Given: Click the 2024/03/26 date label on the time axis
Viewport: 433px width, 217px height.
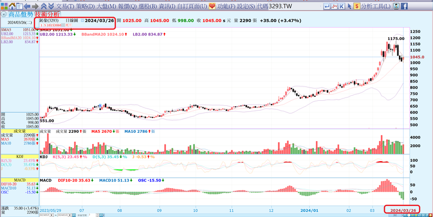Looking at the screenshot, I should [403, 210].
